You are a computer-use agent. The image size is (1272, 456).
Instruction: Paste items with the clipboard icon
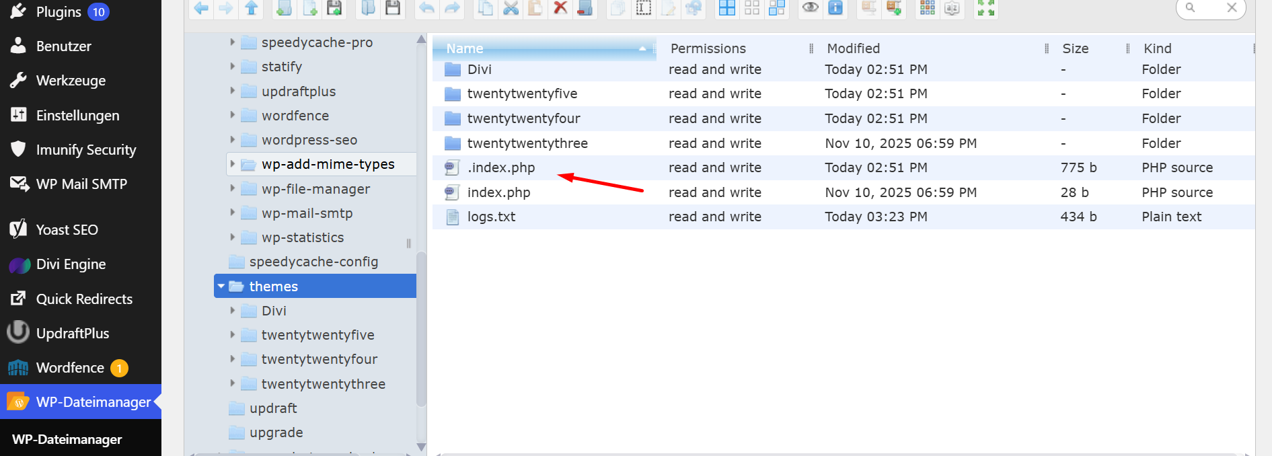(x=535, y=8)
